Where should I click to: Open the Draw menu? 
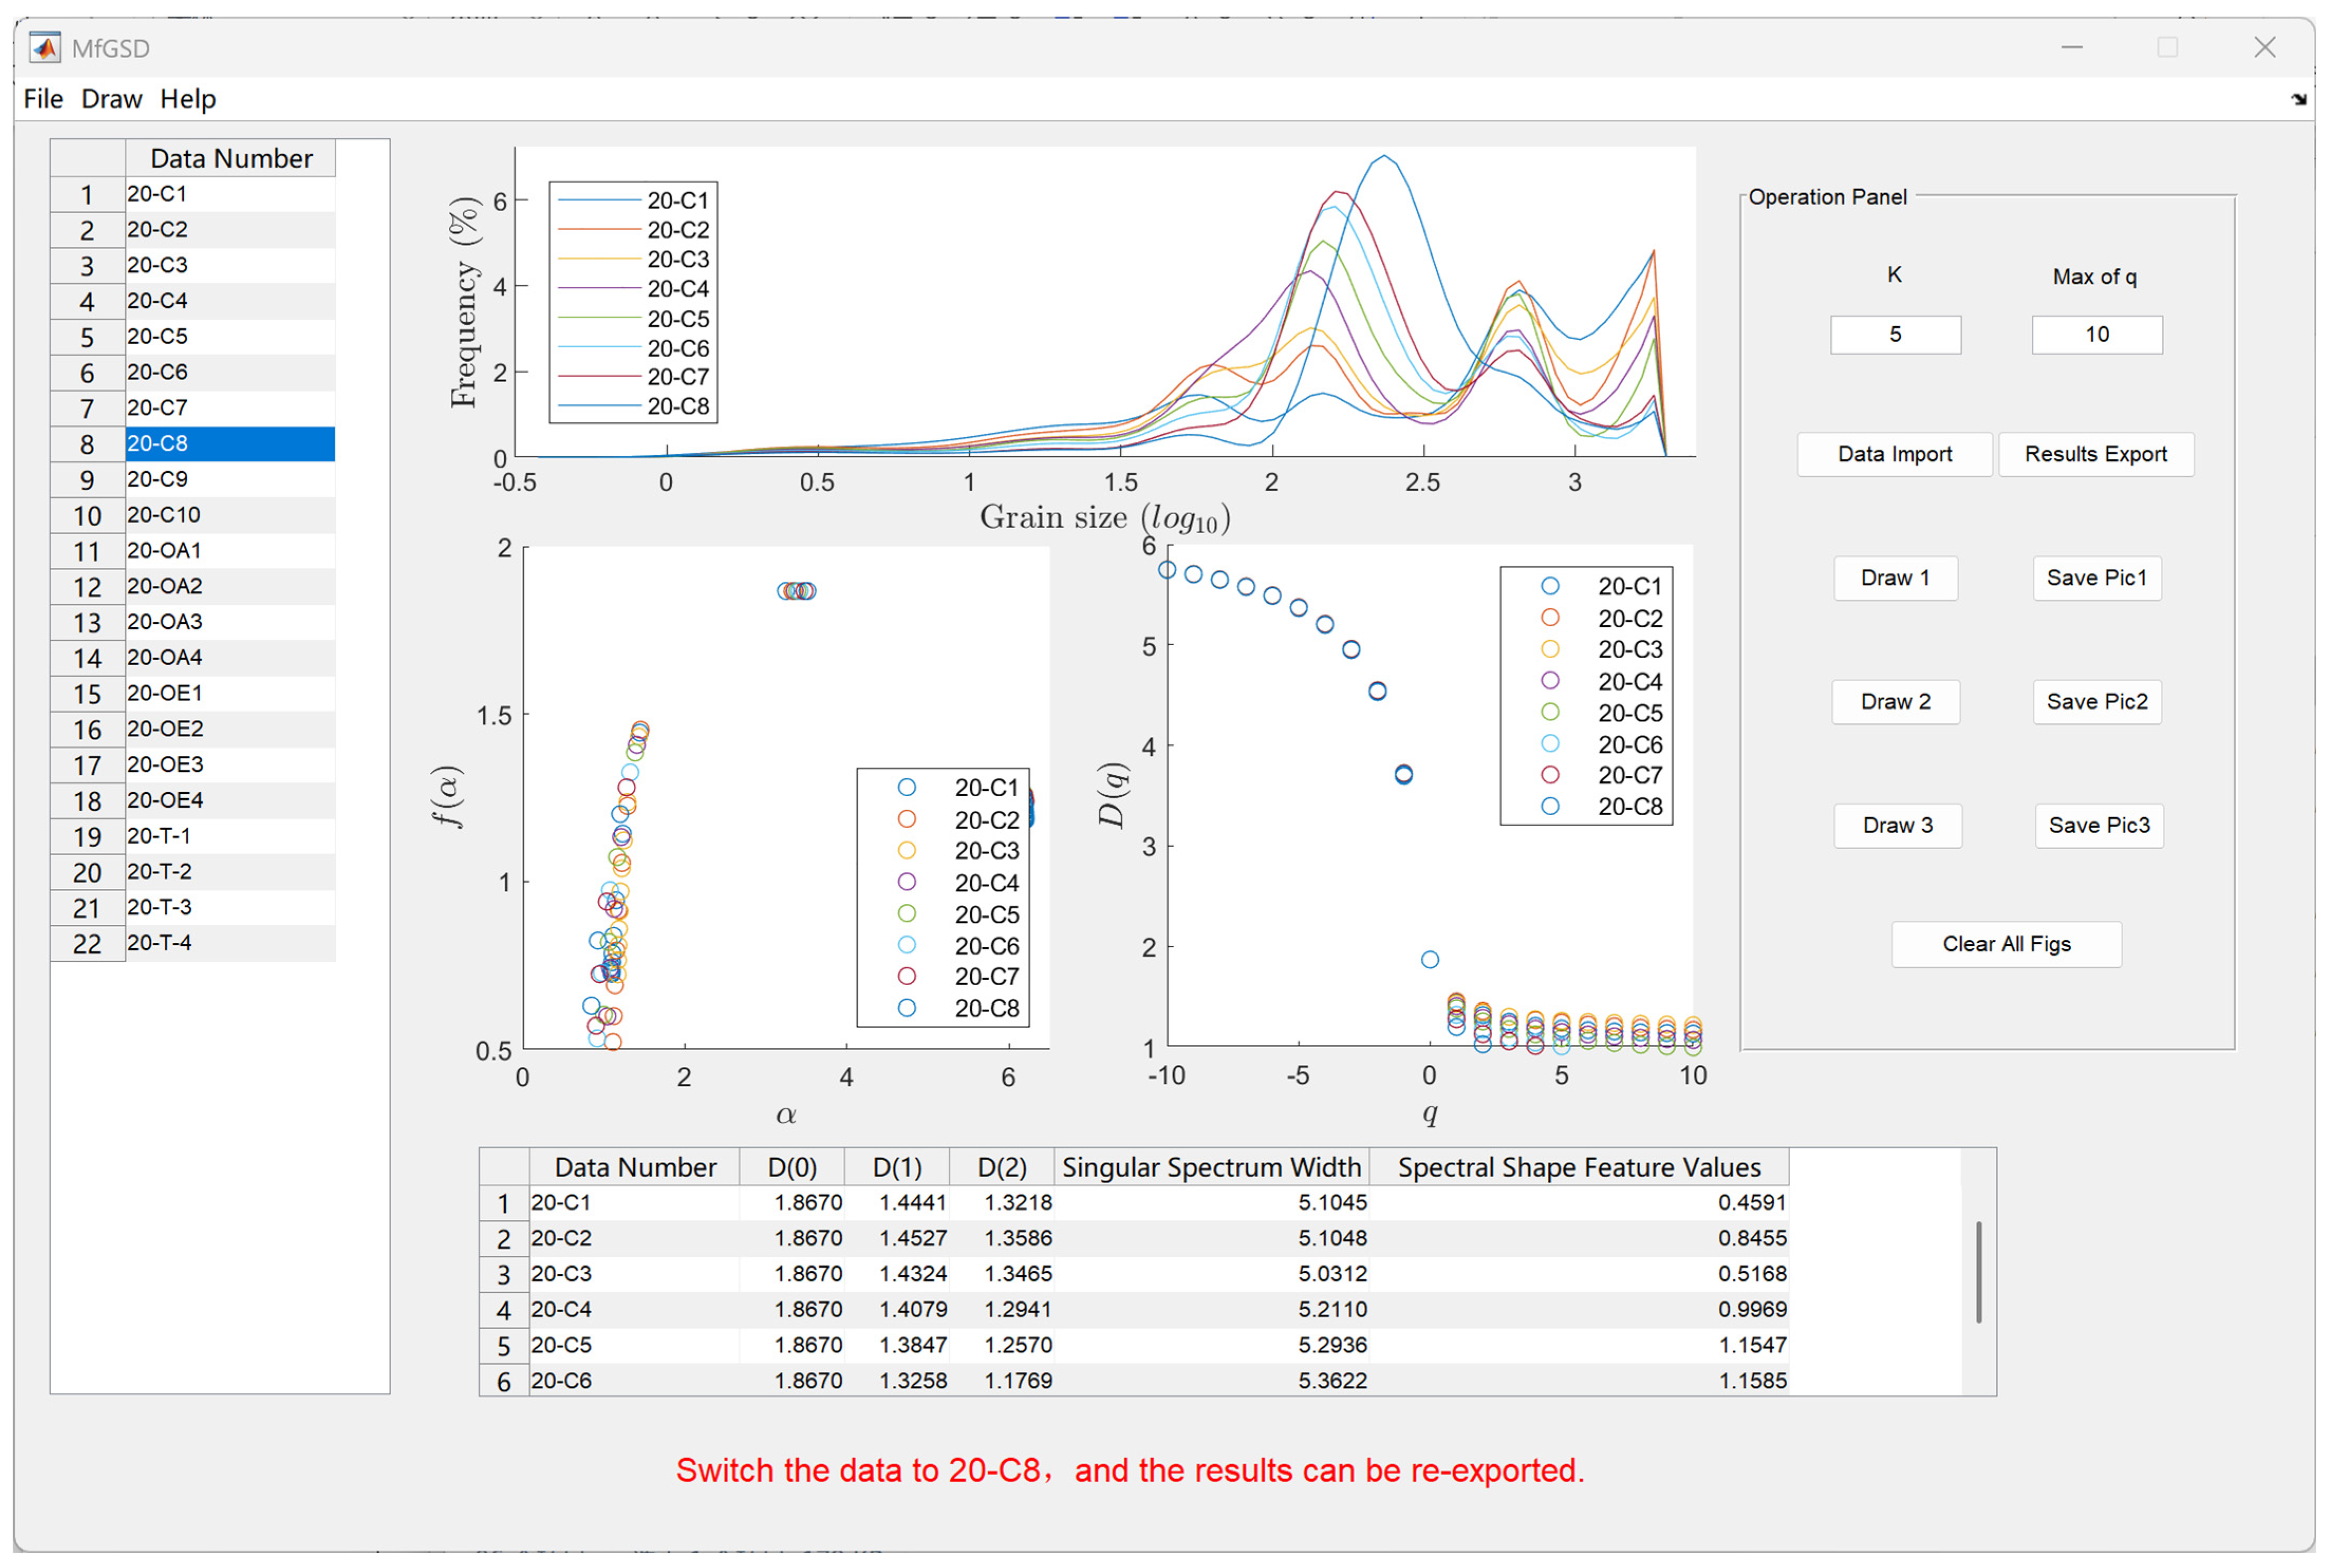(x=111, y=99)
